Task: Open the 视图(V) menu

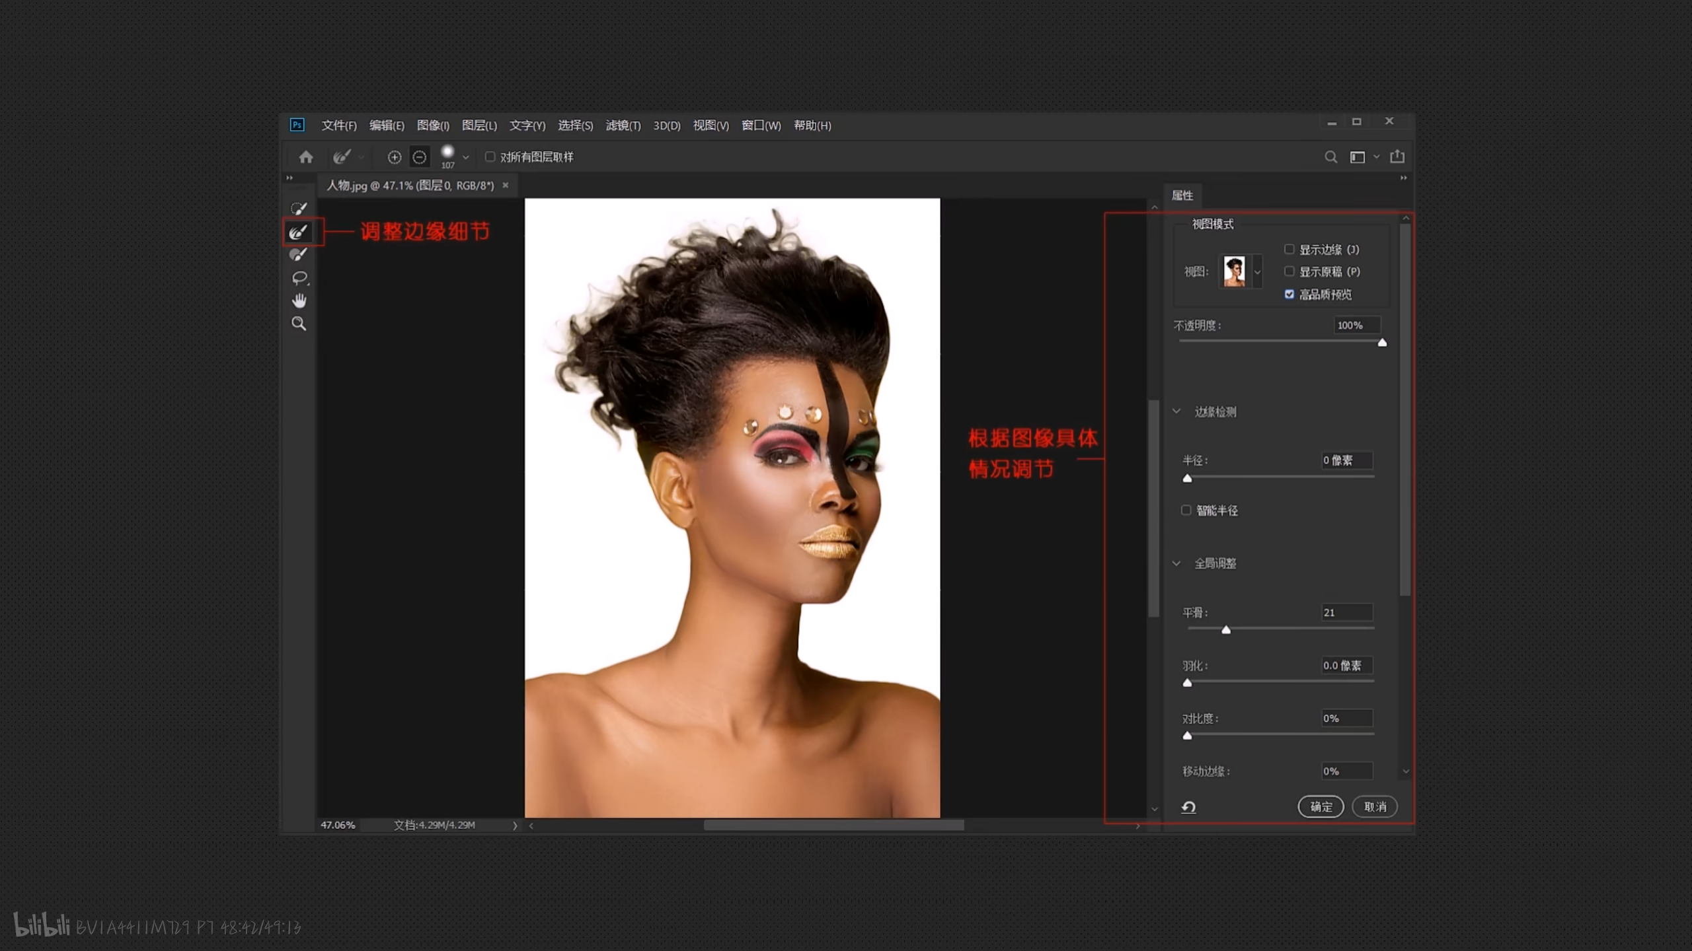Action: (x=711, y=125)
